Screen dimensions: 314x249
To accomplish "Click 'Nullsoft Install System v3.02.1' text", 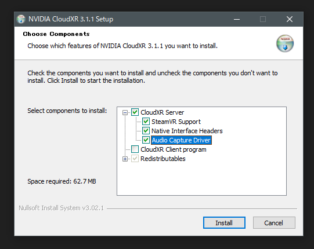I will 62,208.
